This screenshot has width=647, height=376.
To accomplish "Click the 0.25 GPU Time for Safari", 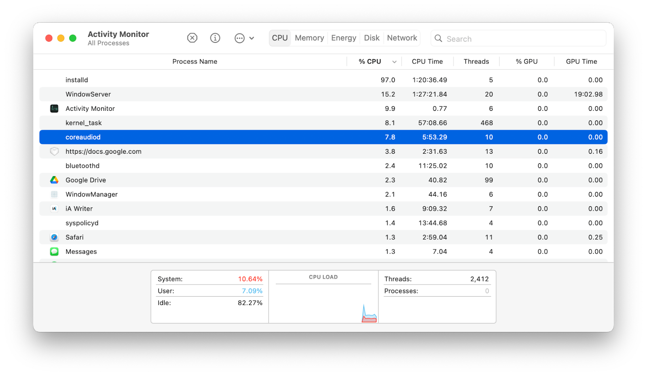I will pyautogui.click(x=595, y=237).
